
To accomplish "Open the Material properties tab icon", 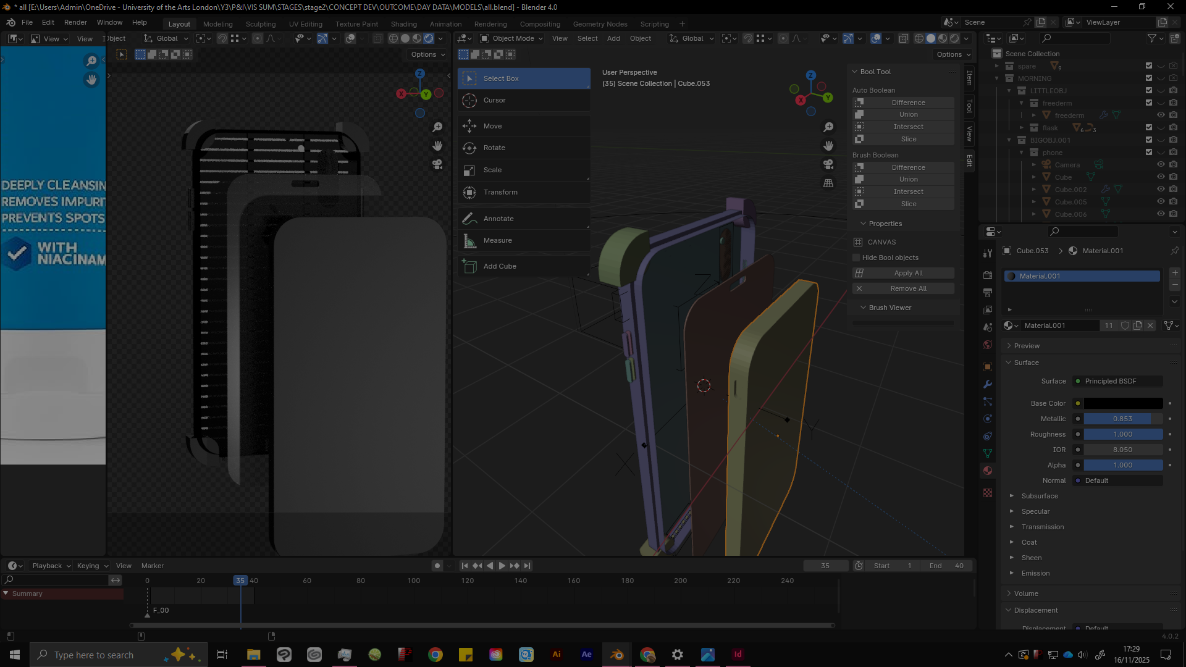I will (988, 471).
